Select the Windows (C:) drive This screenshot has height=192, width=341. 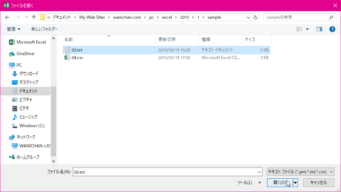[x=28, y=126]
